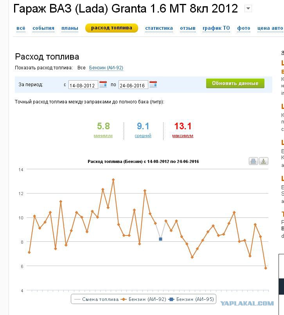Viewport: 284px width, 315px height.
Task: Filter by 'Бензин (АИ-92)' link
Action: [106, 68]
